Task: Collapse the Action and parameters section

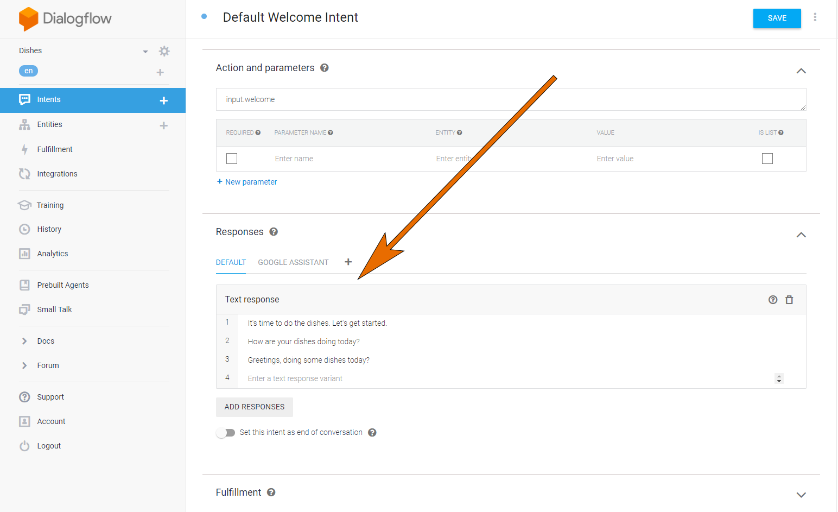Action: pyautogui.click(x=801, y=71)
